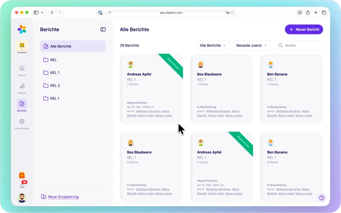The width and height of the screenshot is (341, 213).
Task: Open Einstellungen gear in sidebar
Action: (x=22, y=124)
